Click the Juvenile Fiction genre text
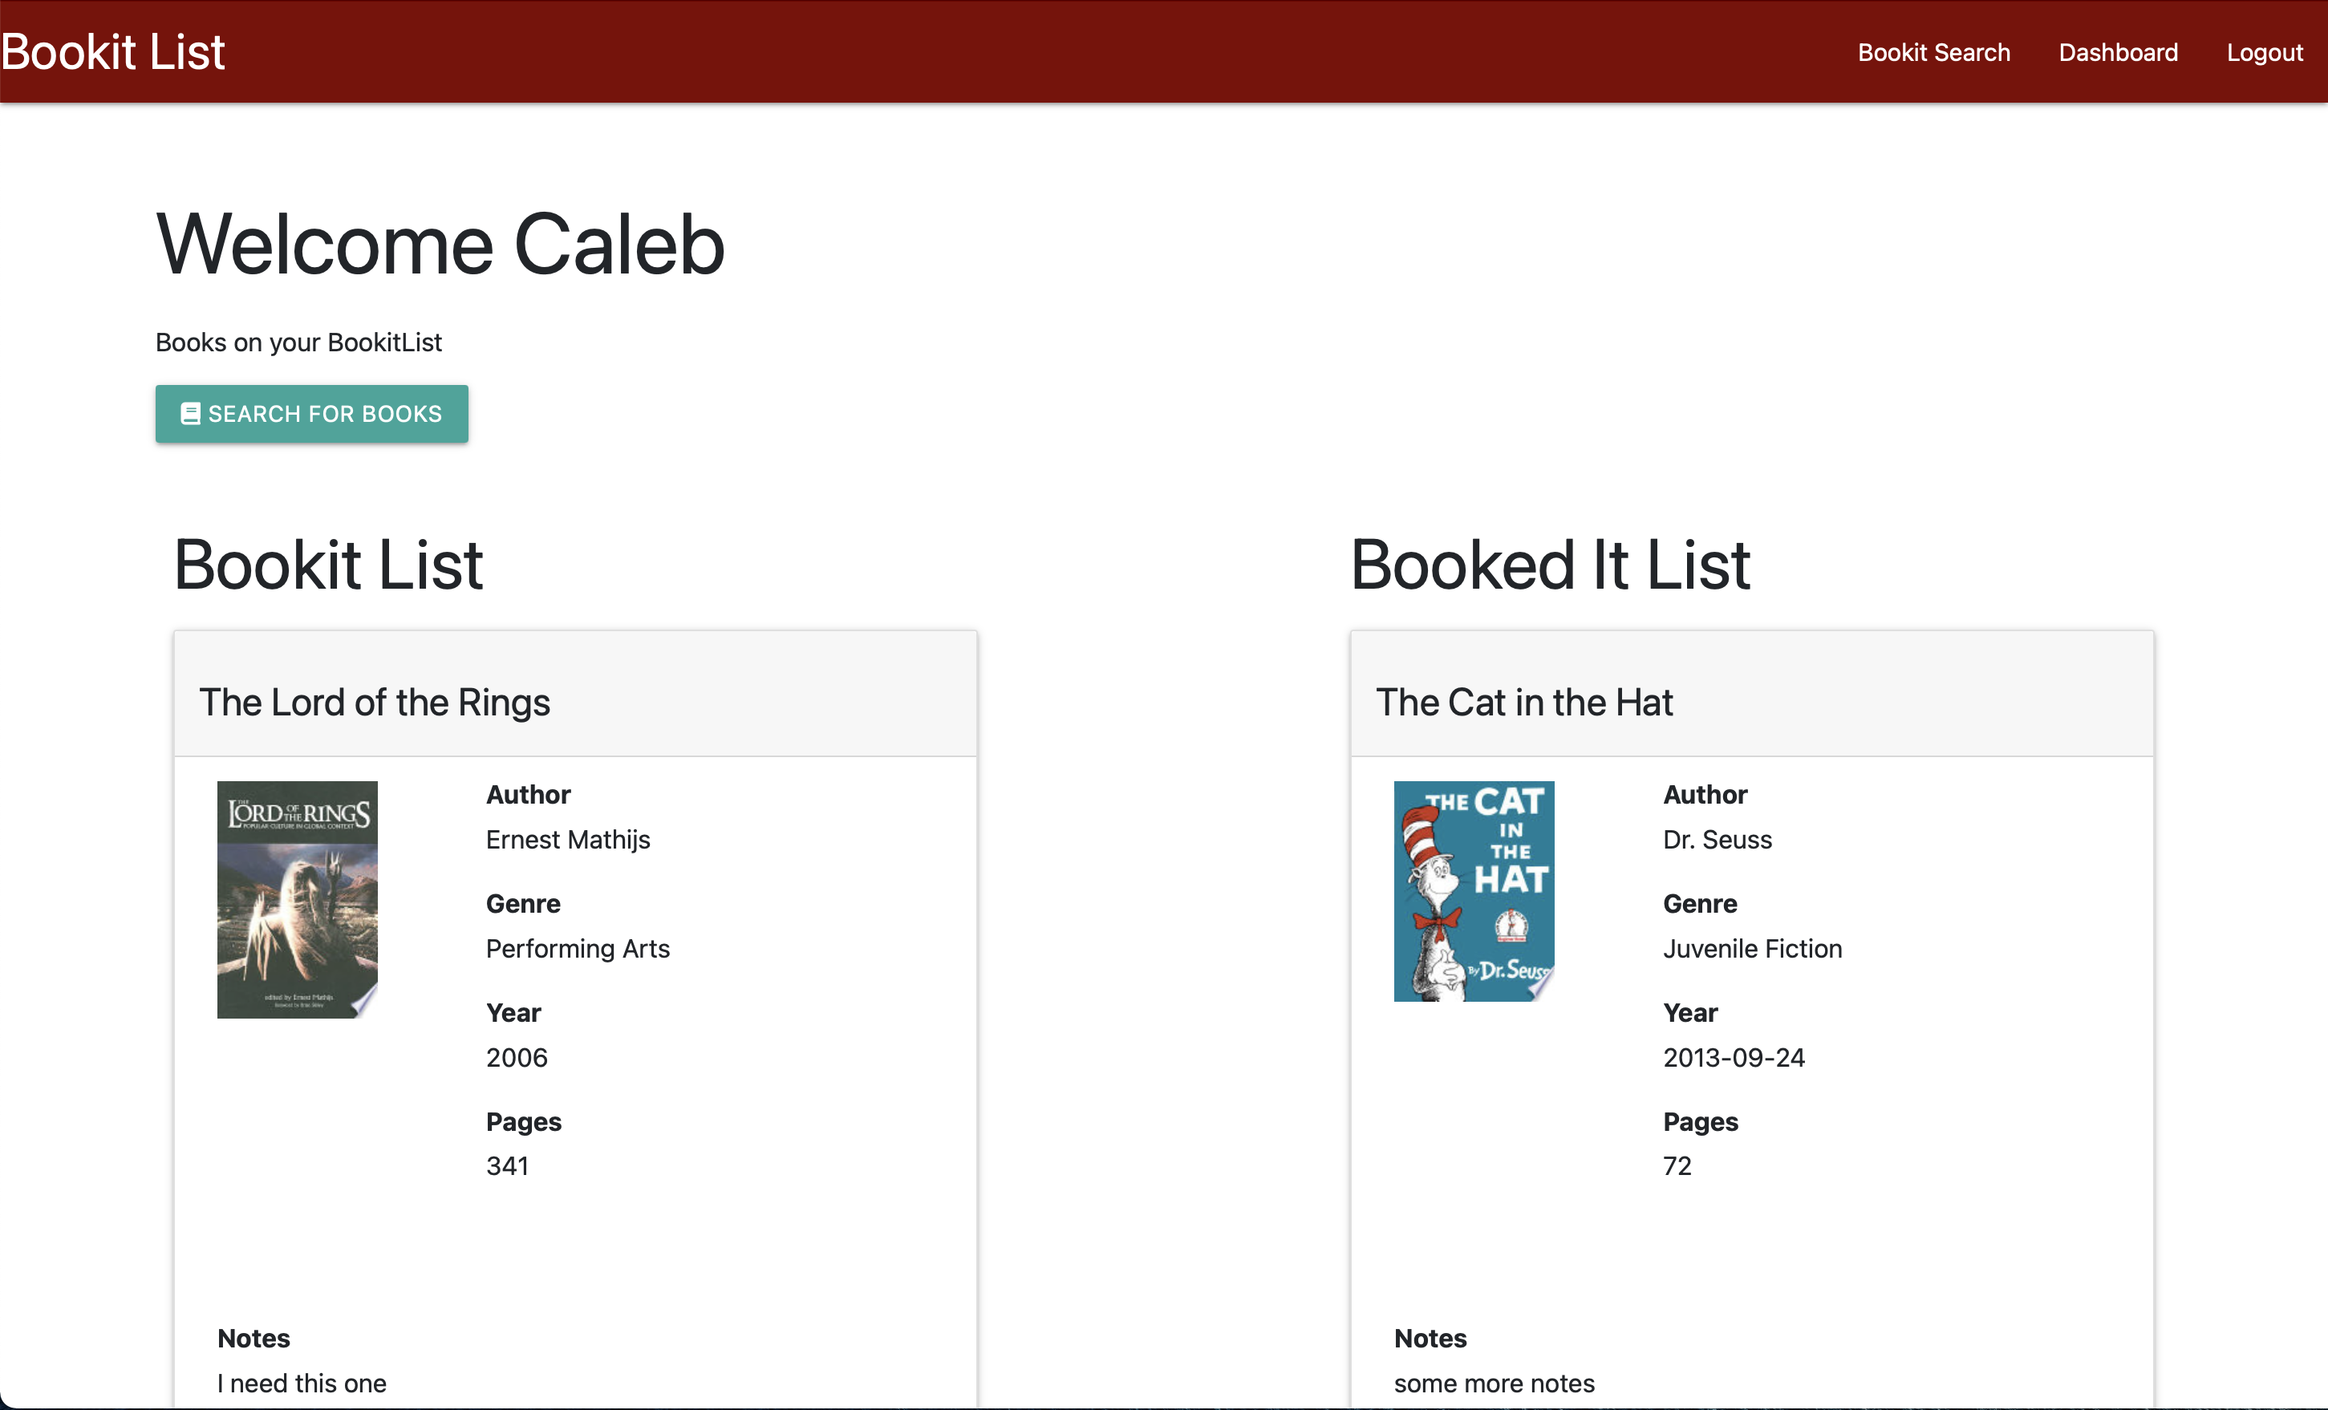 coord(1752,948)
